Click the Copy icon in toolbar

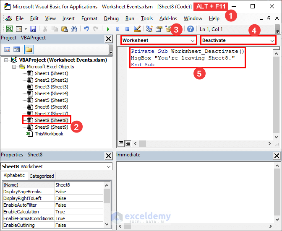pyautogui.click(x=55, y=29)
